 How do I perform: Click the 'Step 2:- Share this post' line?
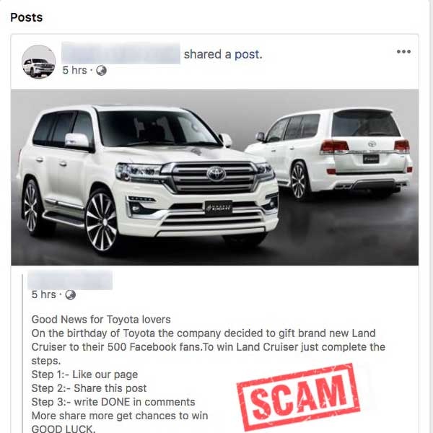click(89, 388)
